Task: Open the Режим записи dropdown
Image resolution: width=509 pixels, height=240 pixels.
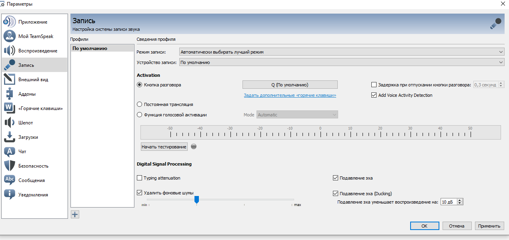Action: [342, 52]
